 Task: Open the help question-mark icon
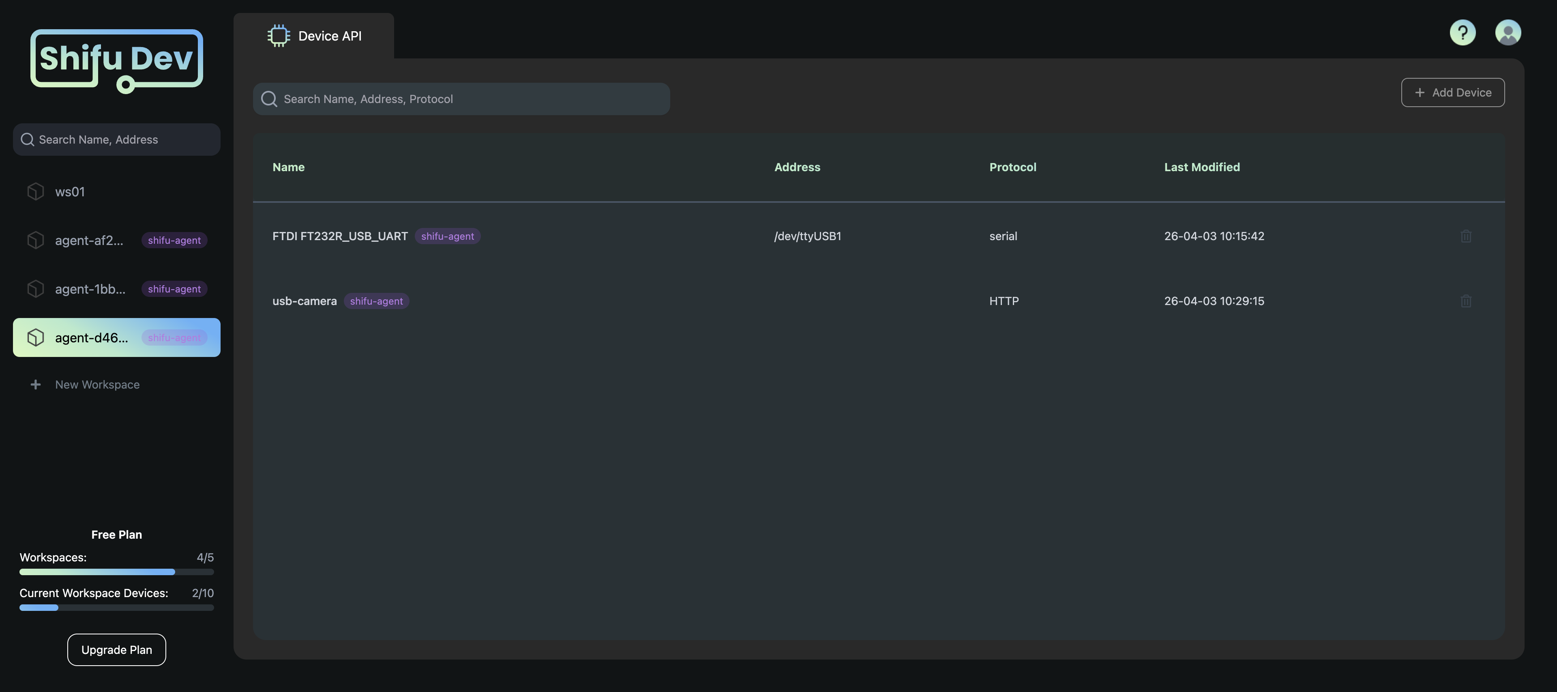coord(1463,32)
